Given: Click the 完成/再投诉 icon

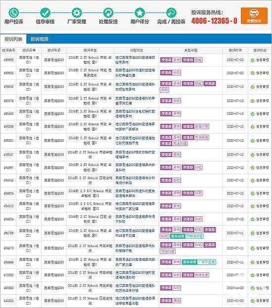Looking at the screenshot, I should (x=171, y=13).
